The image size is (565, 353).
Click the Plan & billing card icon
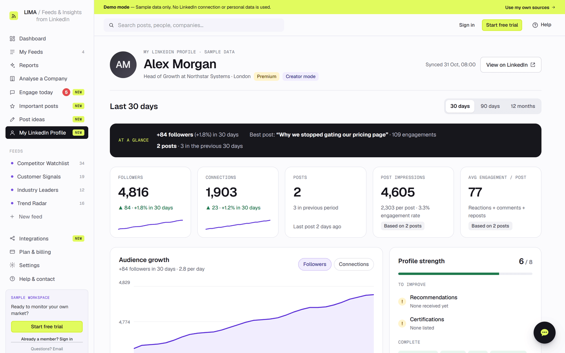click(x=12, y=252)
